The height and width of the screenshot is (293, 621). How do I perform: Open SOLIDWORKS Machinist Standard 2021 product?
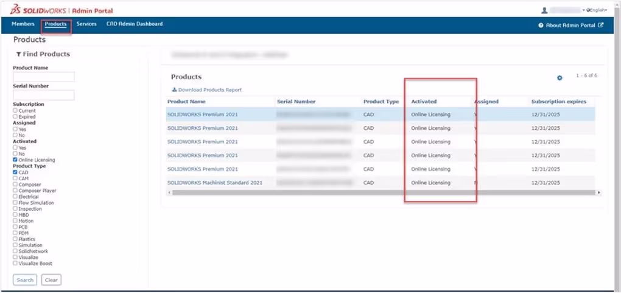pyautogui.click(x=215, y=183)
